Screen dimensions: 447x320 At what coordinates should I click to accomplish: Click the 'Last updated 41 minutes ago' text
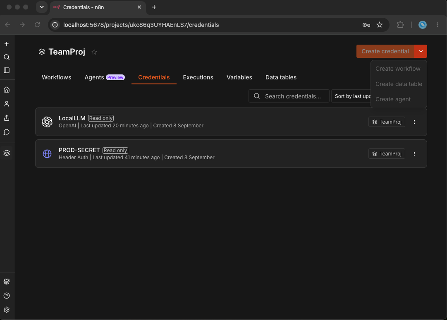pos(126,158)
